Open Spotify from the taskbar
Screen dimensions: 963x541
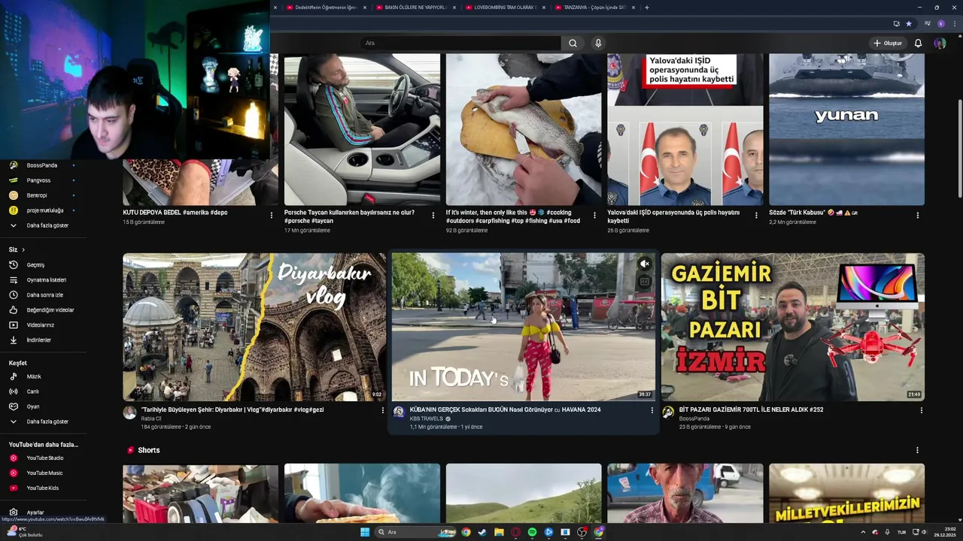[x=532, y=532]
